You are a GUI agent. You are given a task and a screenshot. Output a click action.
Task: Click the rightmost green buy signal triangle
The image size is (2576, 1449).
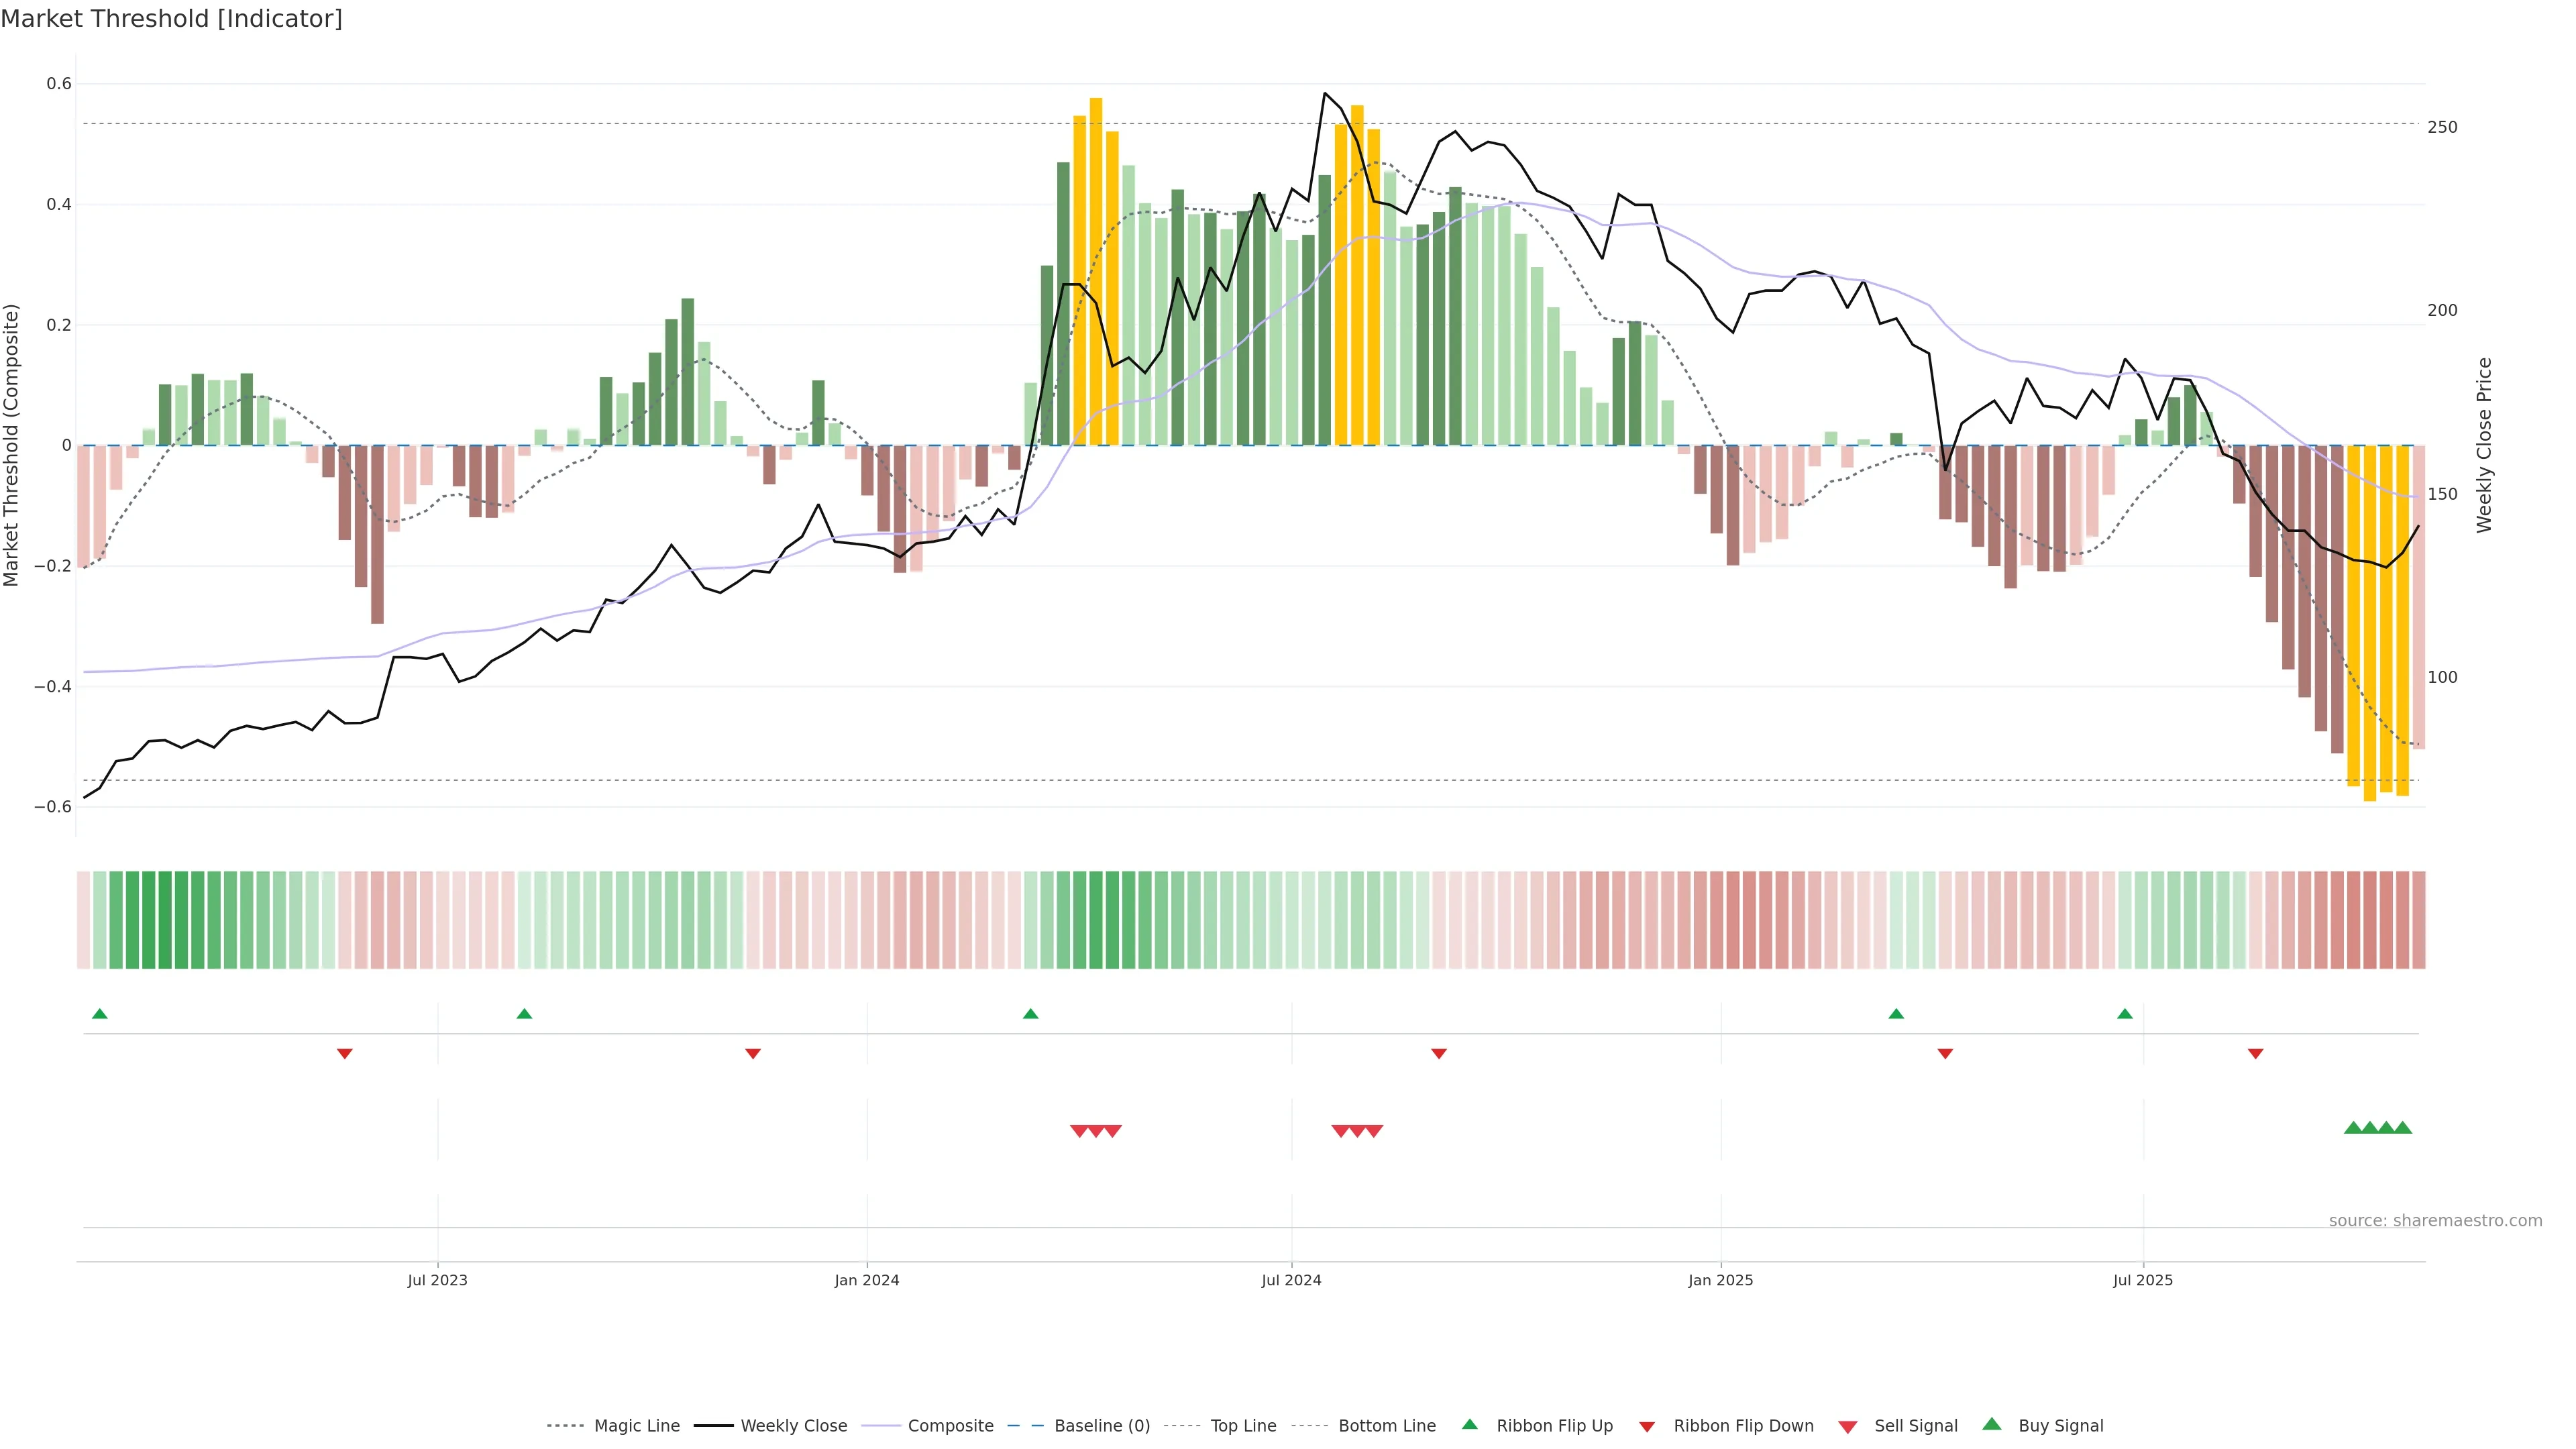[2403, 1128]
